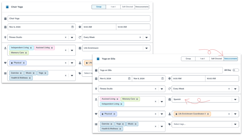Viewport: 242px width, 135px height.
Task: Open calendar picker for Yoga en Silla end date
Action: (x=163, y=79)
